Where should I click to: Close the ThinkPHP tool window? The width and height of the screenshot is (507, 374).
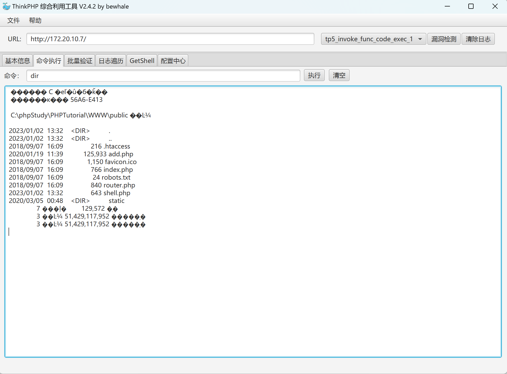click(x=495, y=6)
